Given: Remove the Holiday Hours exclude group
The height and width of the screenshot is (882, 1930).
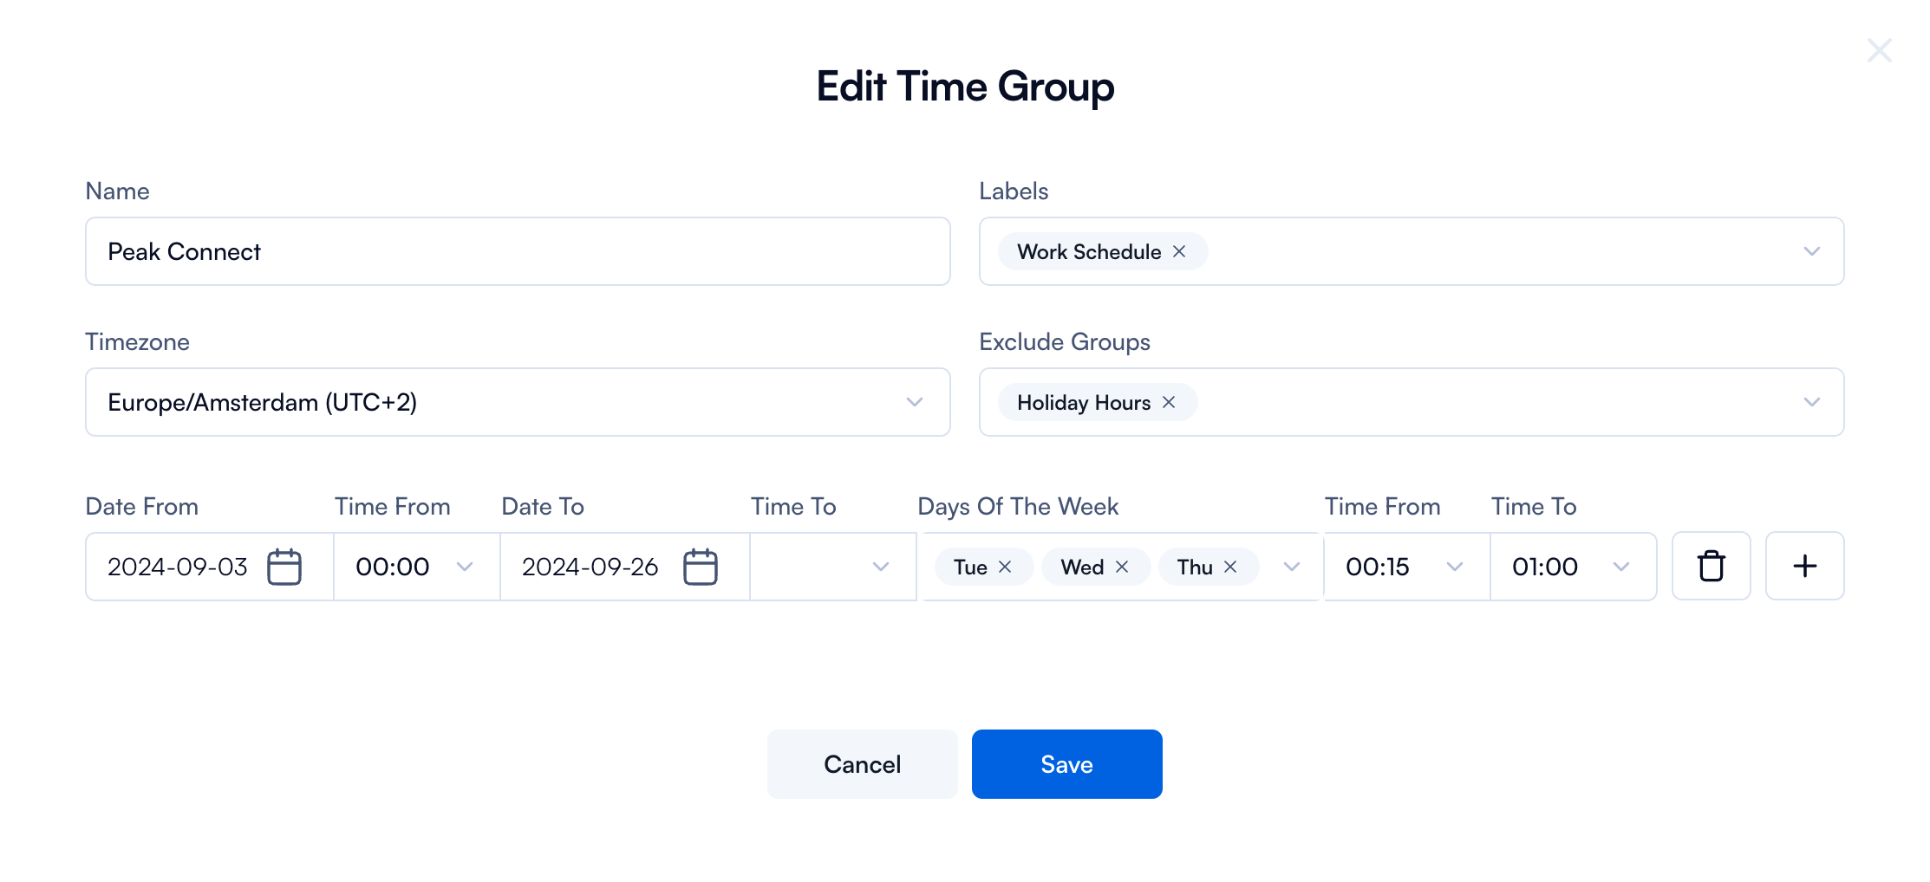Looking at the screenshot, I should [1168, 402].
